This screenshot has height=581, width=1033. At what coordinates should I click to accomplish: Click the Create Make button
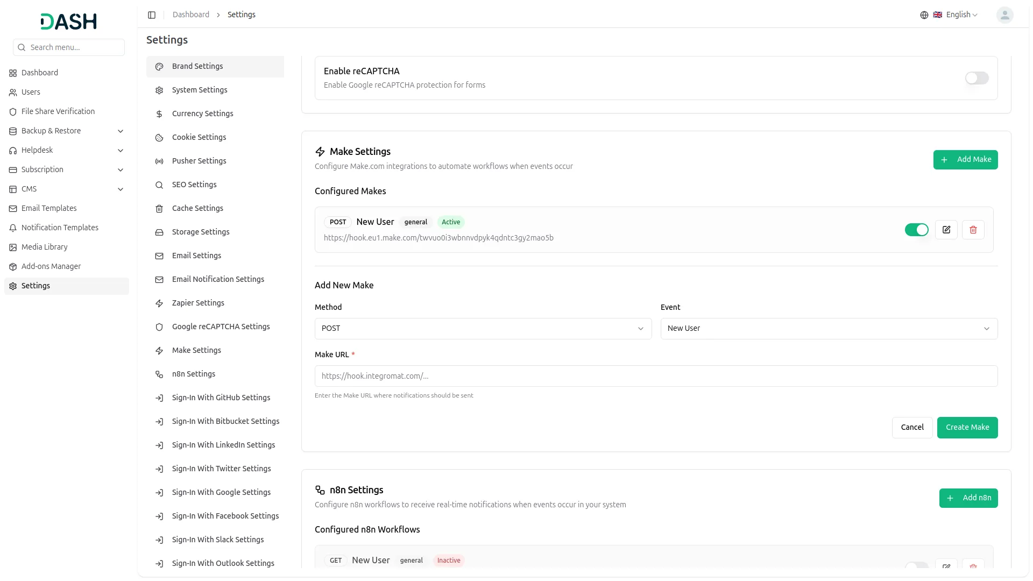click(967, 427)
